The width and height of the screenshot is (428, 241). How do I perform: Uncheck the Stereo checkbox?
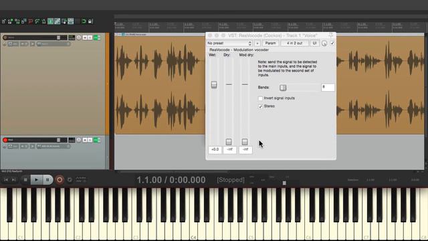(260, 106)
